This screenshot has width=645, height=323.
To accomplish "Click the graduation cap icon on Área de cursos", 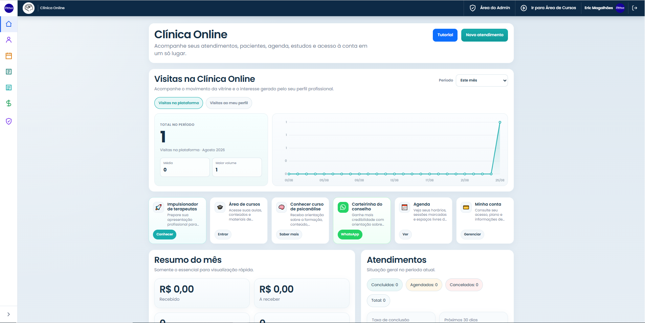I will (220, 207).
